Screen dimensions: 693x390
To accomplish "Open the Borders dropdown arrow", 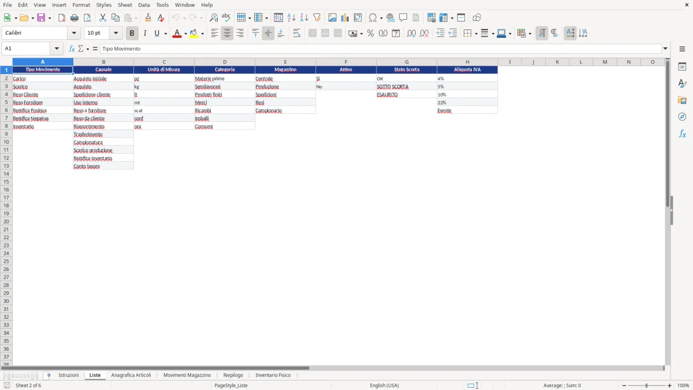I will click(x=475, y=34).
